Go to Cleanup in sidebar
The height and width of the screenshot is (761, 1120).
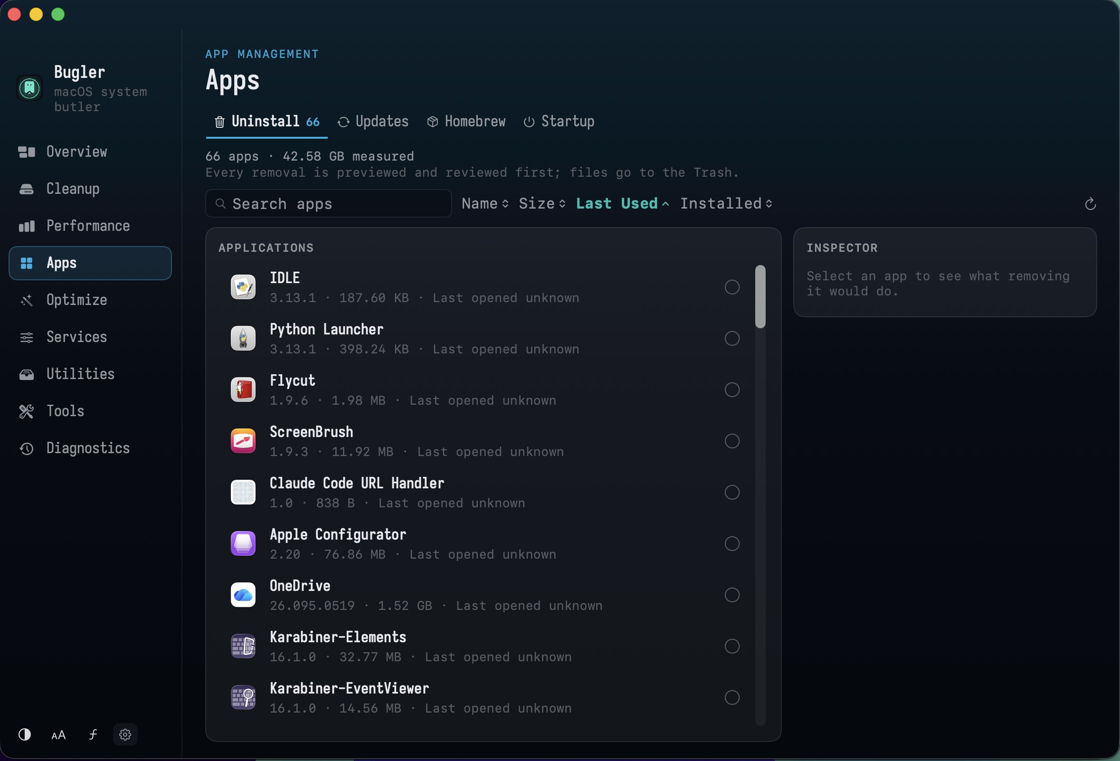[90, 189]
